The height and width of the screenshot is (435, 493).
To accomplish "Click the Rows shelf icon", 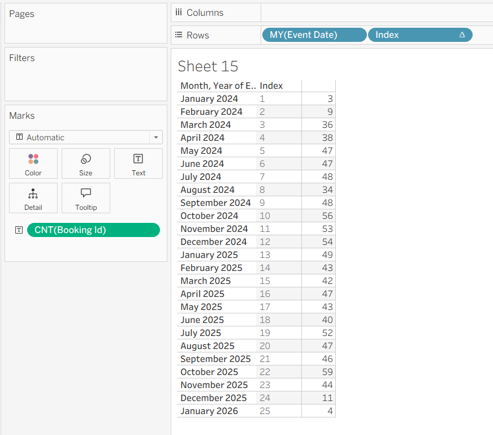I will pos(179,35).
